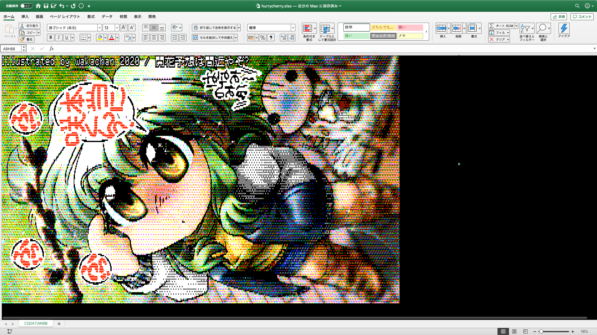Expand font color dropdown arrow
The width and height of the screenshot is (597, 335).
click(117, 38)
